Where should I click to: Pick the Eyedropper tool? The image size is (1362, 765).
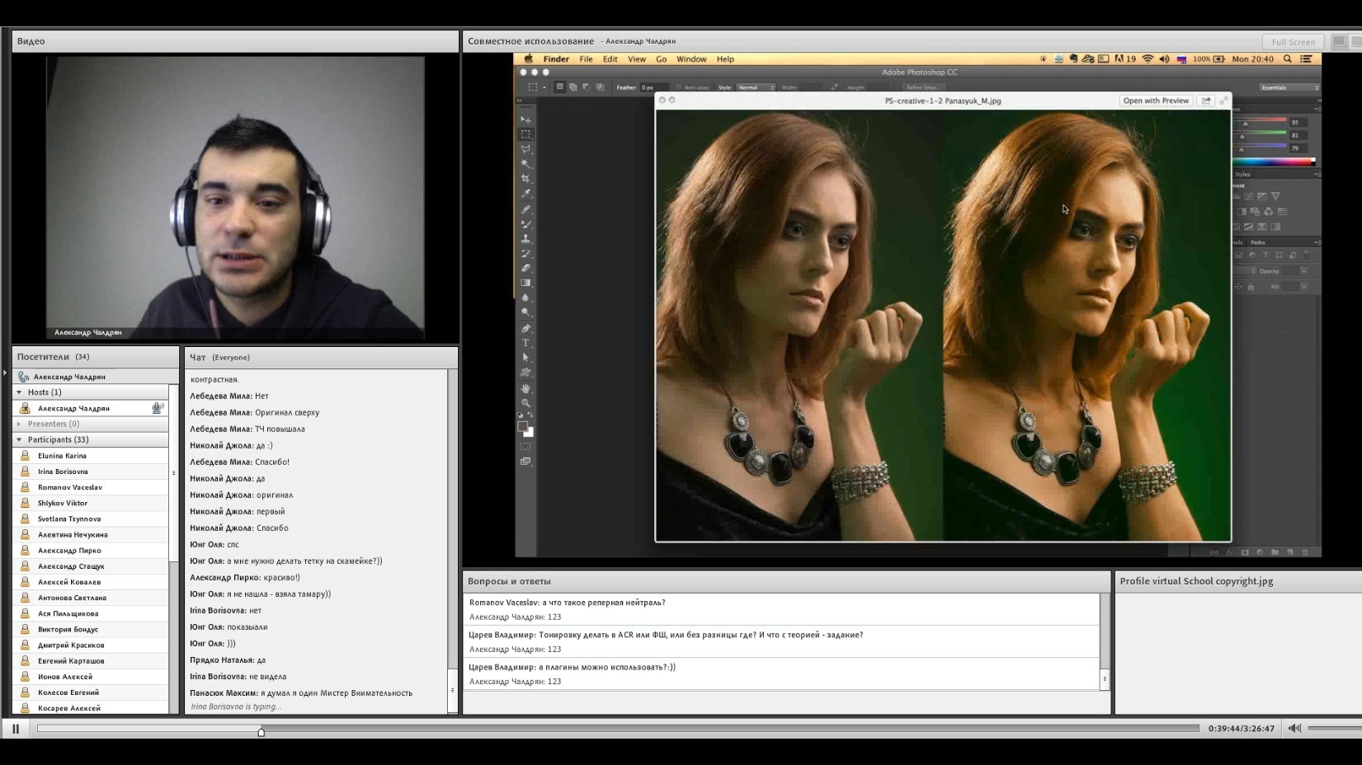click(525, 194)
